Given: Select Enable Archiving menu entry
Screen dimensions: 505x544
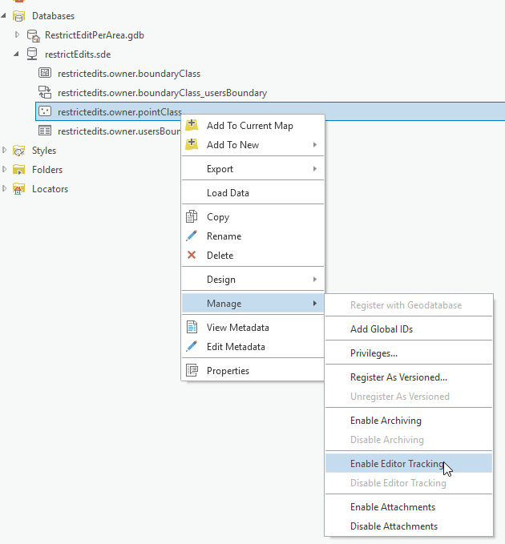Looking at the screenshot, I should (386, 421).
